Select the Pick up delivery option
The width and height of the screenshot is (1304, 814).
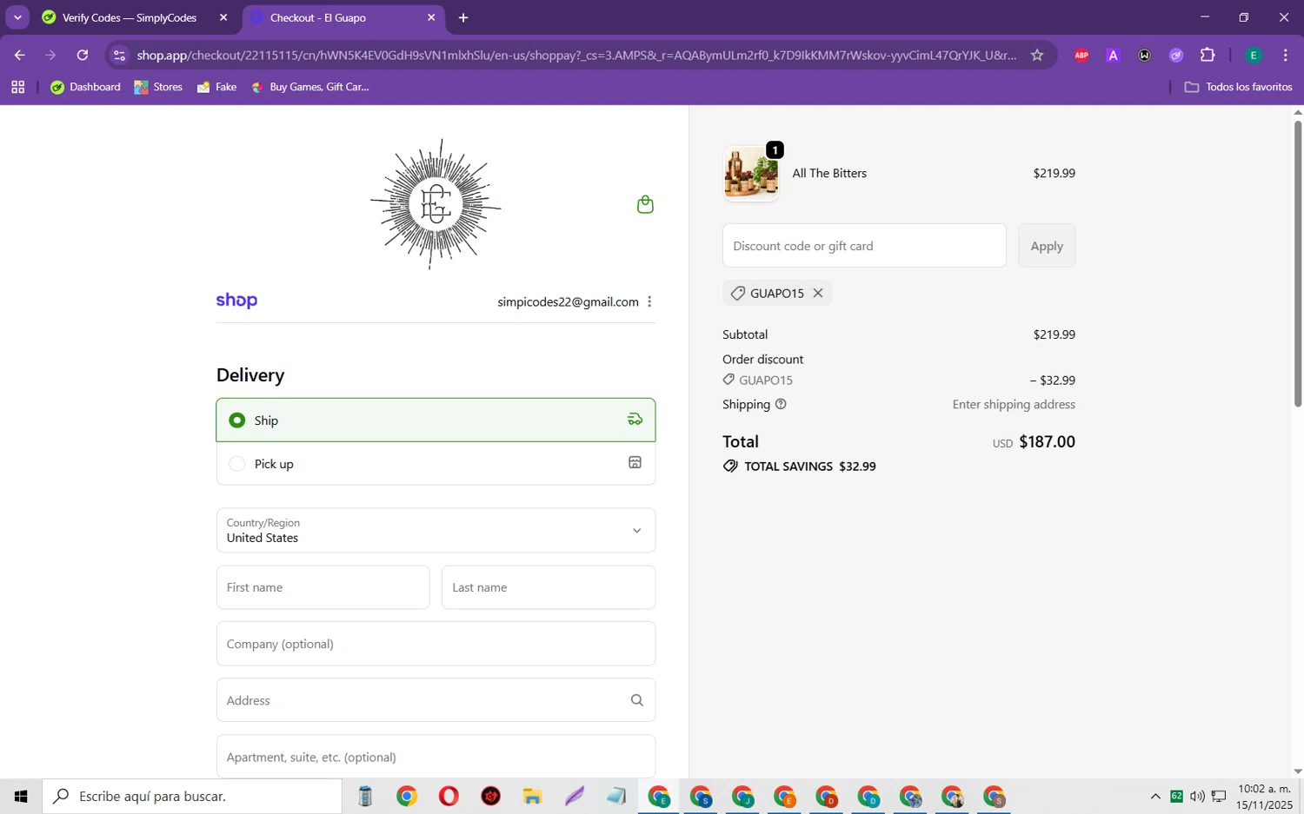point(436,464)
